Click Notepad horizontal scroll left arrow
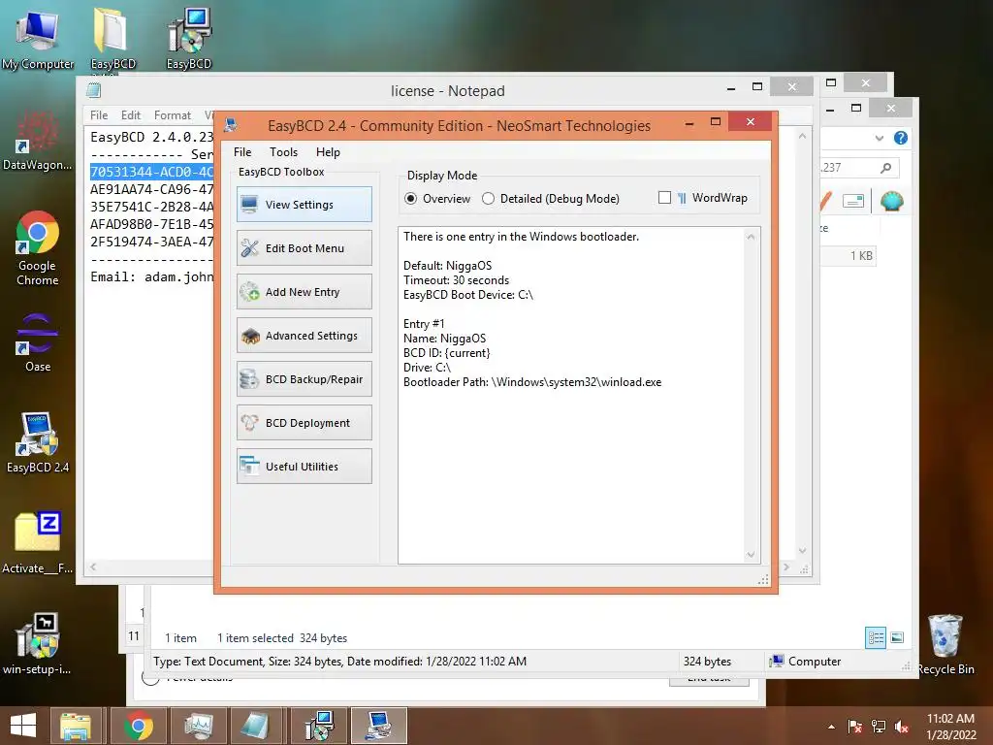 pyautogui.click(x=93, y=567)
